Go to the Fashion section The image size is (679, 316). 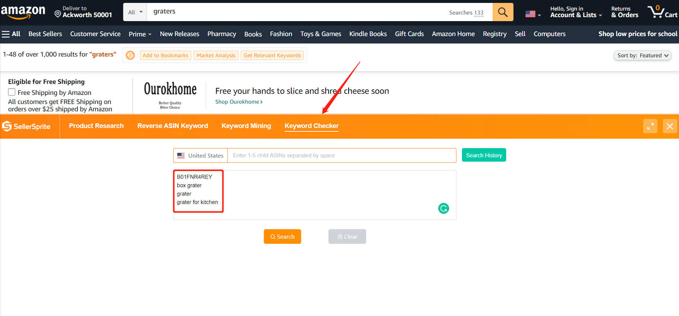coord(281,34)
